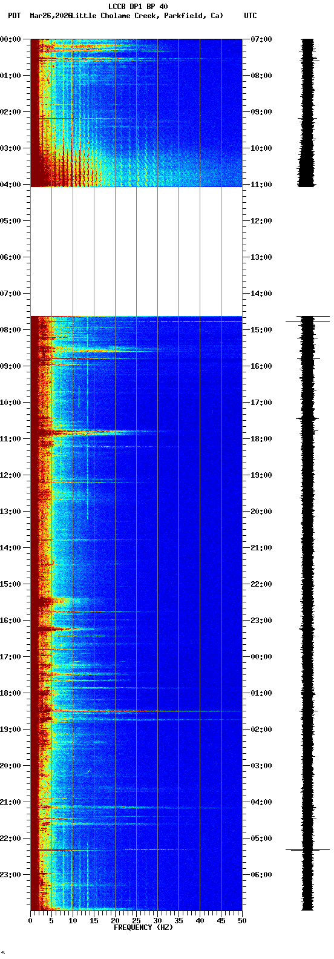The height and width of the screenshot is (959, 334).
Task: Click the 06:00 label on the UTC axis
Action: pyautogui.click(x=261, y=875)
